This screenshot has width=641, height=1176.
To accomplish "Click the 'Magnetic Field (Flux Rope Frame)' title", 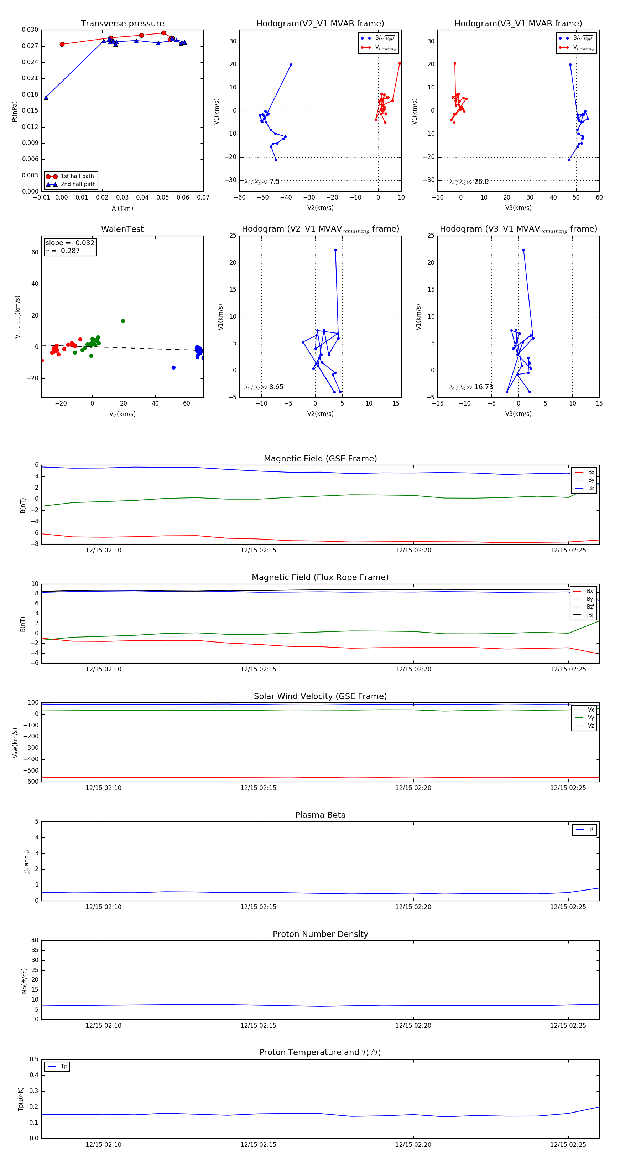I will (320, 578).
